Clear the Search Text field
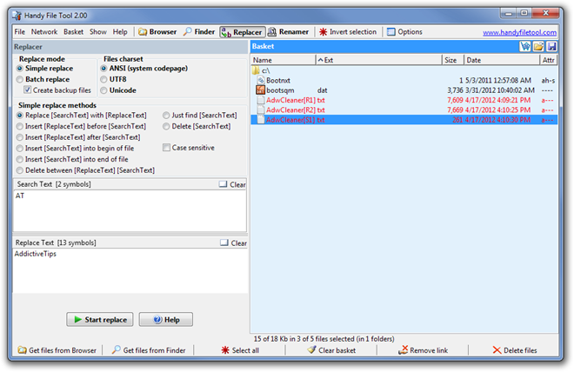 coord(232,185)
